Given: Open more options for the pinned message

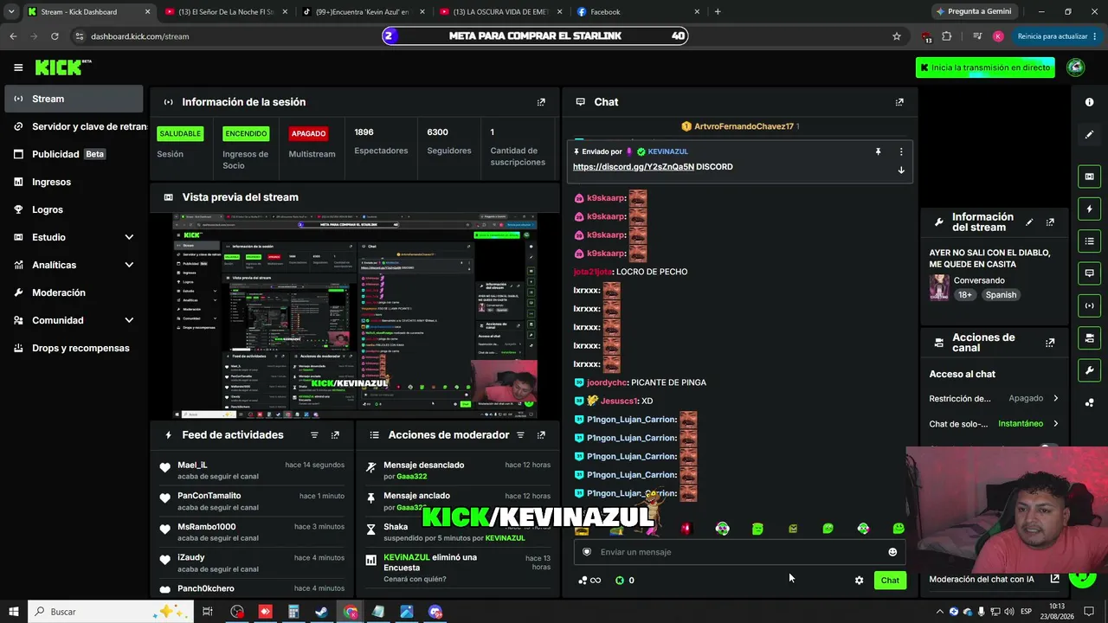Looking at the screenshot, I should pyautogui.click(x=901, y=151).
